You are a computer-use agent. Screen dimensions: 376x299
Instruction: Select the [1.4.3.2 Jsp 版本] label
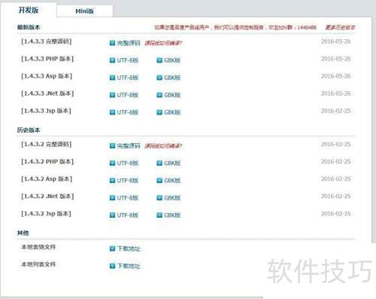46,214
